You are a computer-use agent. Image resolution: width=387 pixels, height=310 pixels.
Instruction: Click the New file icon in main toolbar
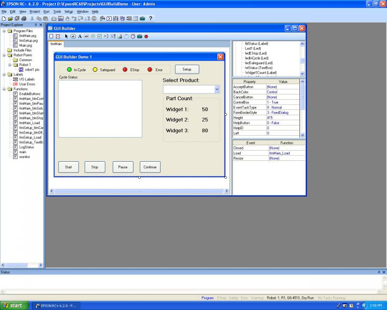pyautogui.click(x=4, y=18)
